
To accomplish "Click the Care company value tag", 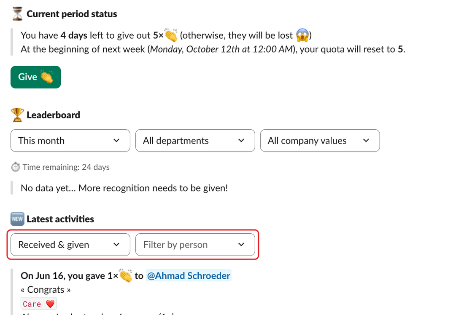I will [38, 304].
